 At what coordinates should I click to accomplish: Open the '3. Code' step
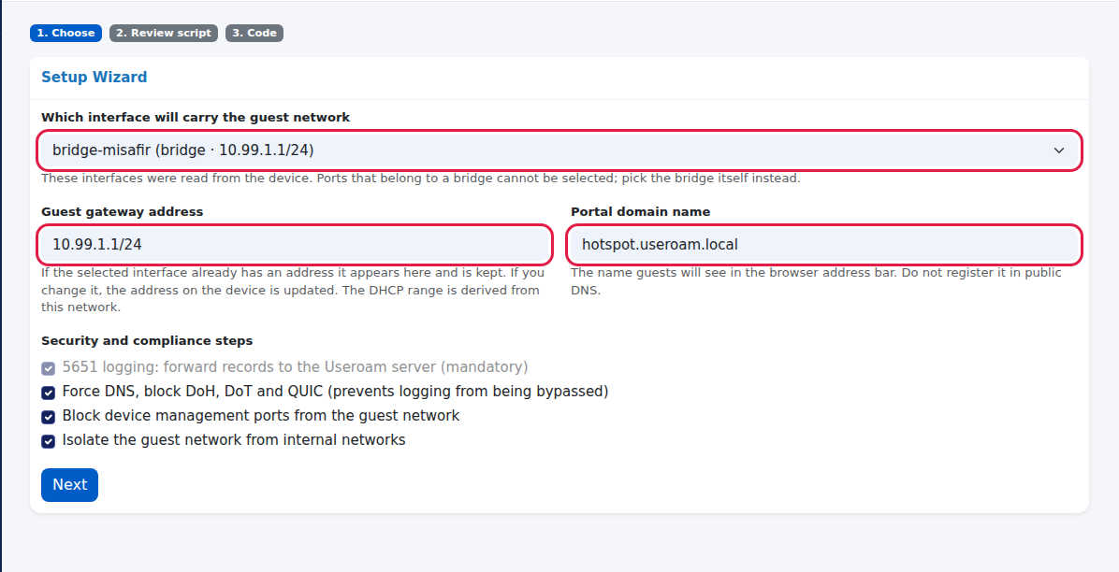coord(254,33)
